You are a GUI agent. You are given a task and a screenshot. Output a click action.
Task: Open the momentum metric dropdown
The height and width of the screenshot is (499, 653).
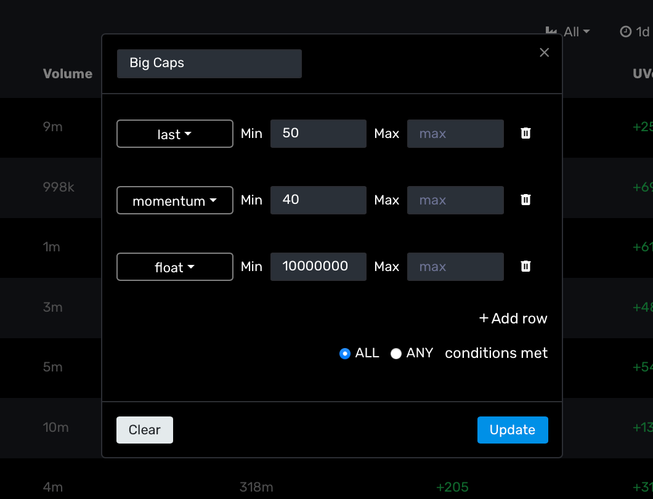174,200
